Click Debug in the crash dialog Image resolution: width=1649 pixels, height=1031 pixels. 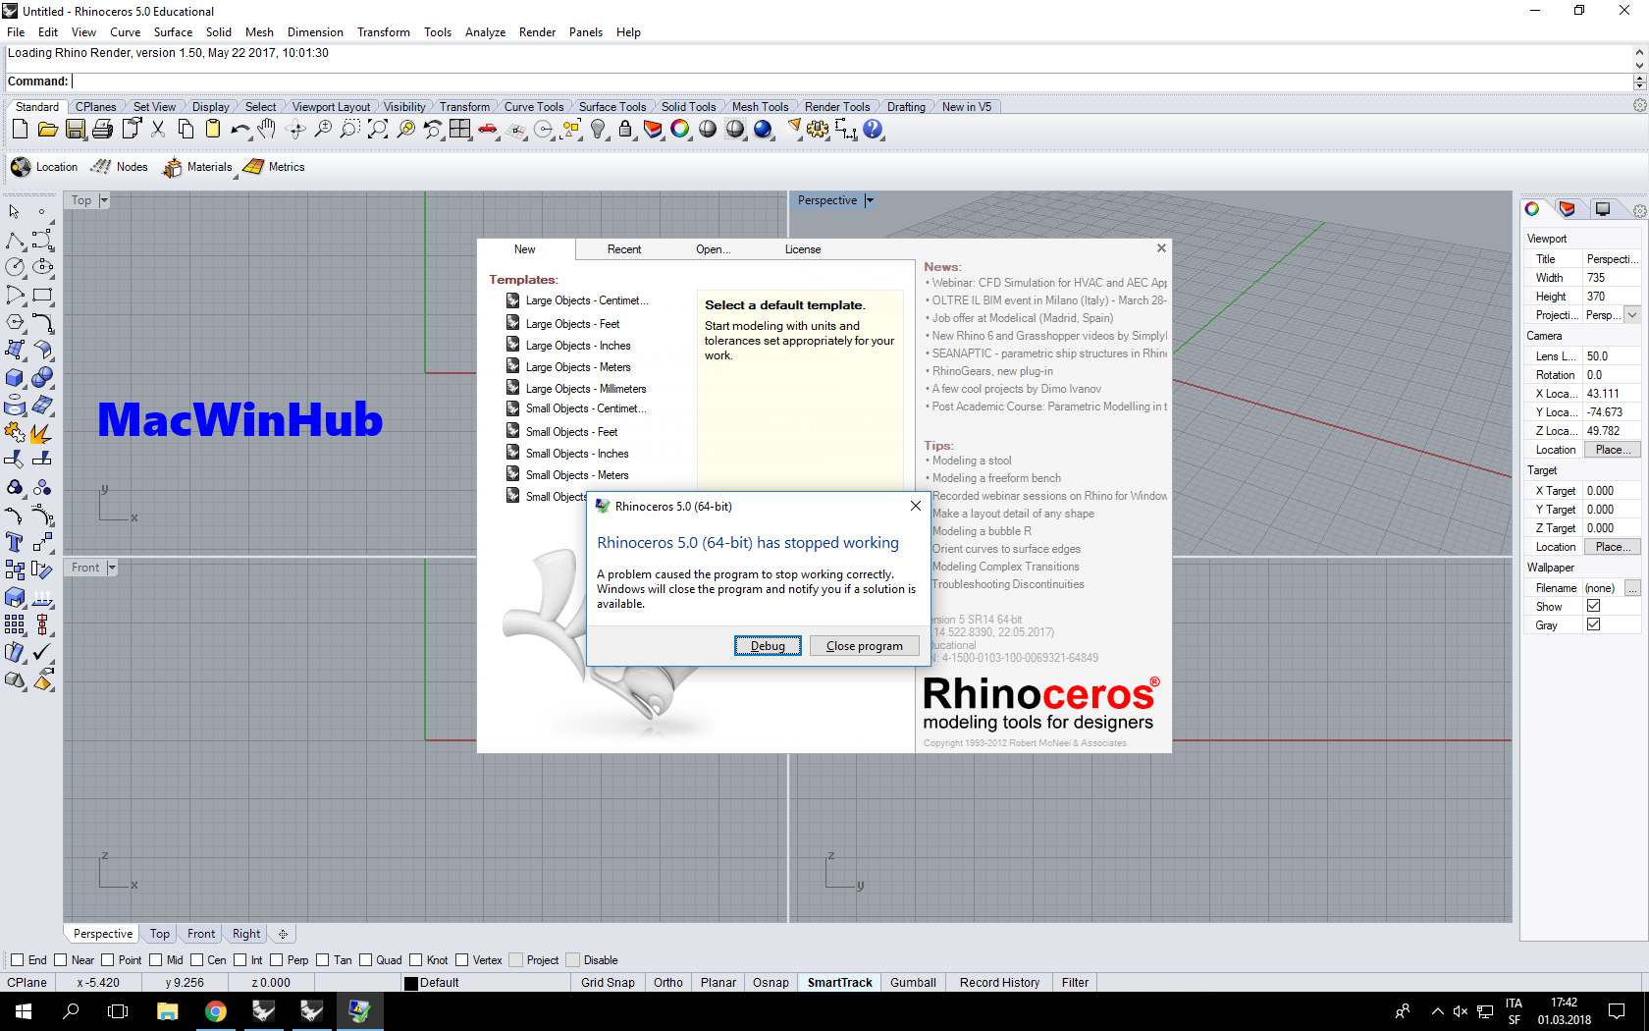768,646
